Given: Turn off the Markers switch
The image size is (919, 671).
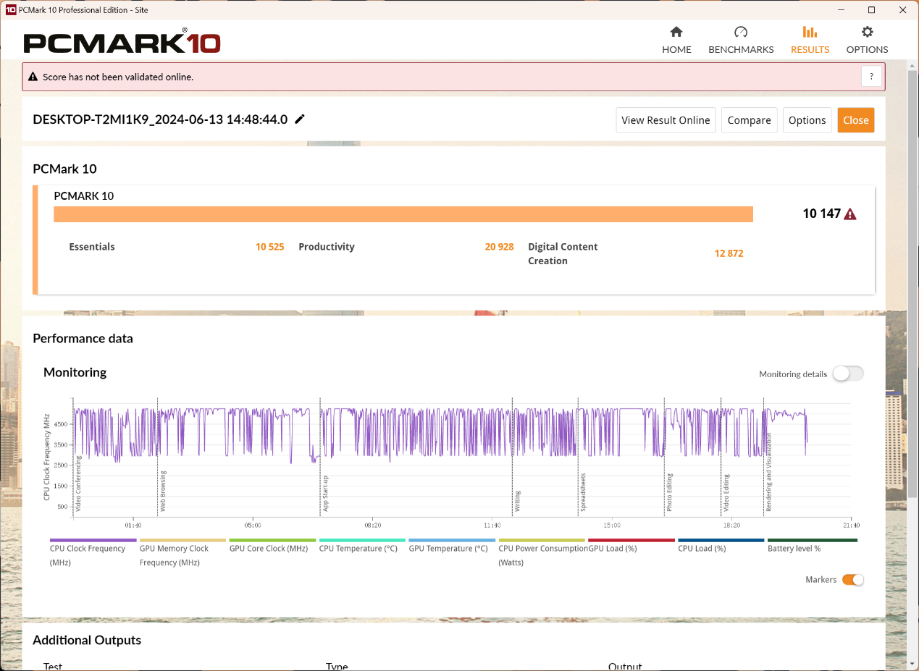Looking at the screenshot, I should [853, 580].
